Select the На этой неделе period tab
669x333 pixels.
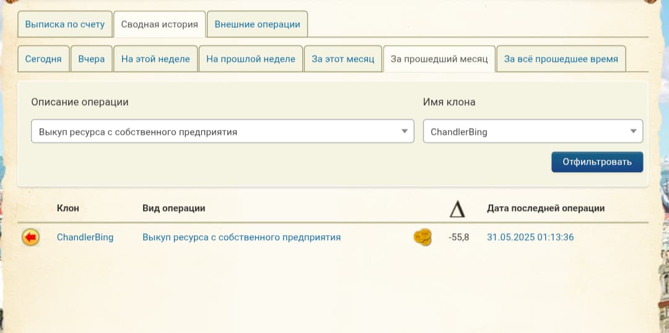155,59
